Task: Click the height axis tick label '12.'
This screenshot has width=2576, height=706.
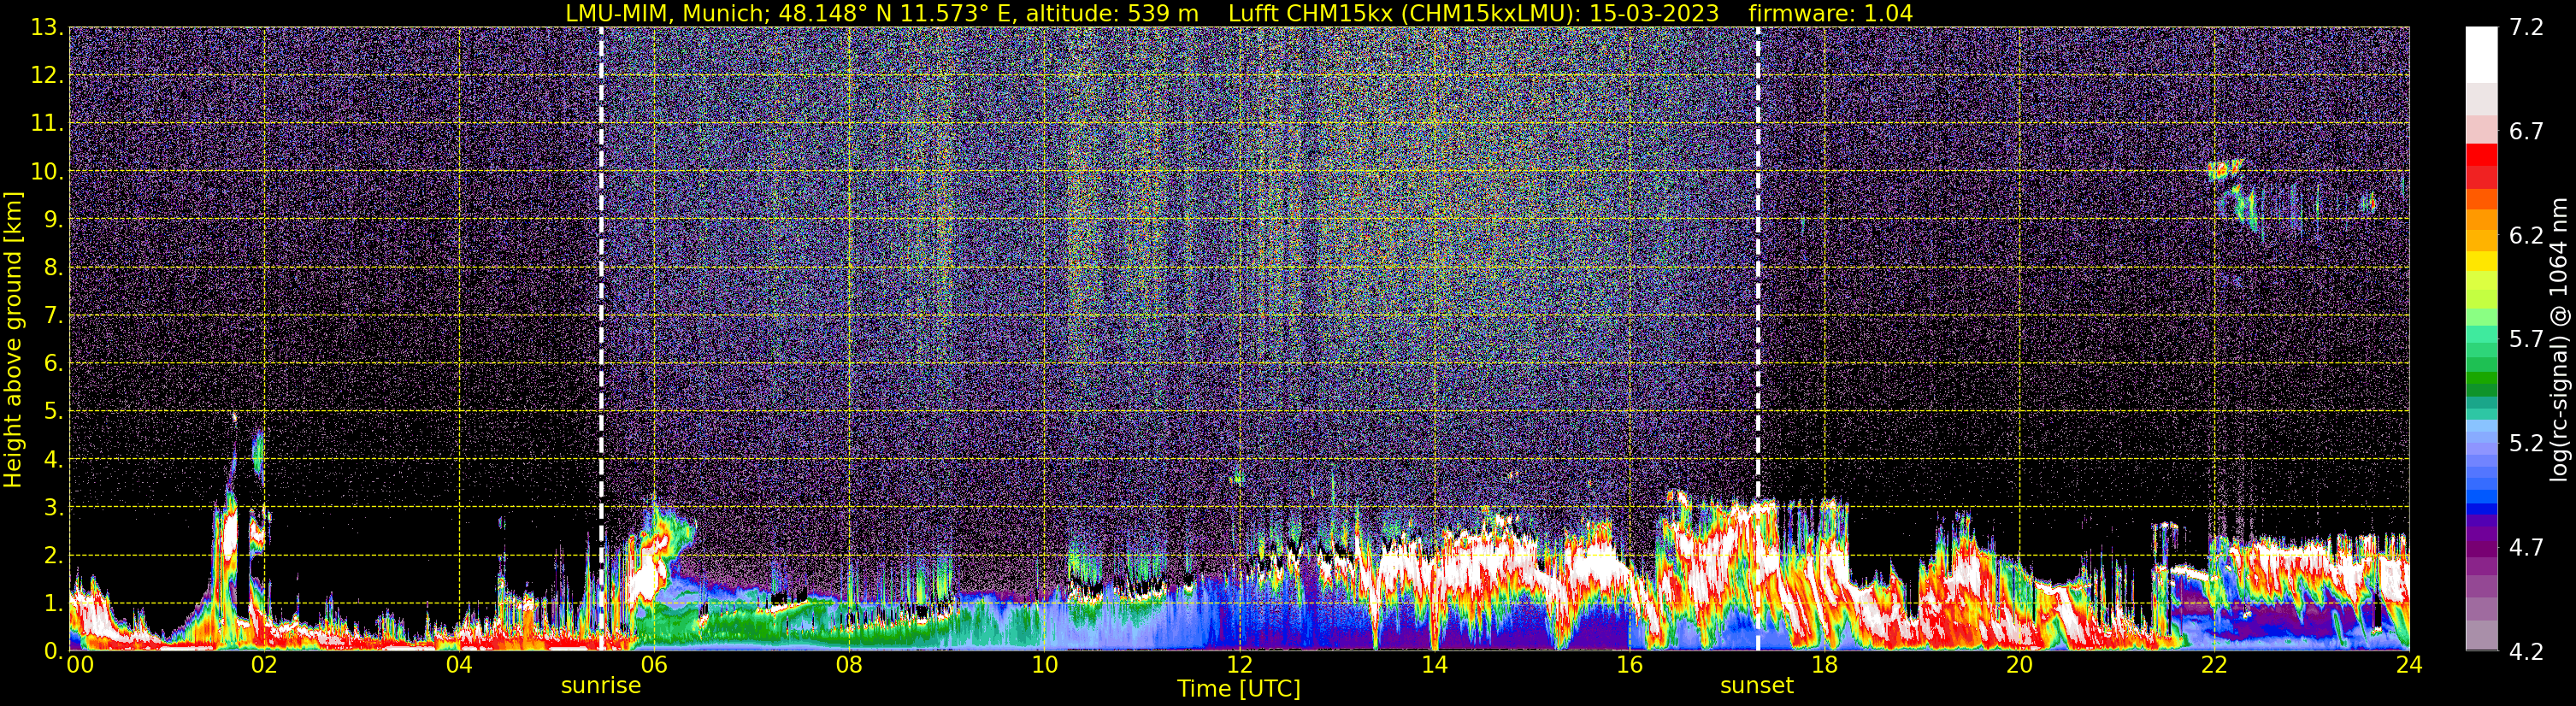Action: tap(46, 76)
